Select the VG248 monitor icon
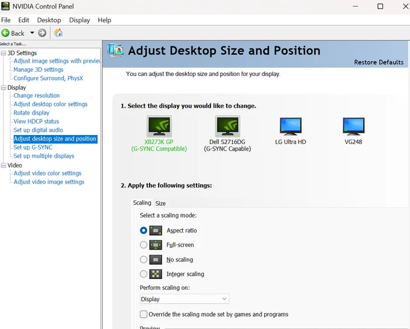 click(x=353, y=126)
